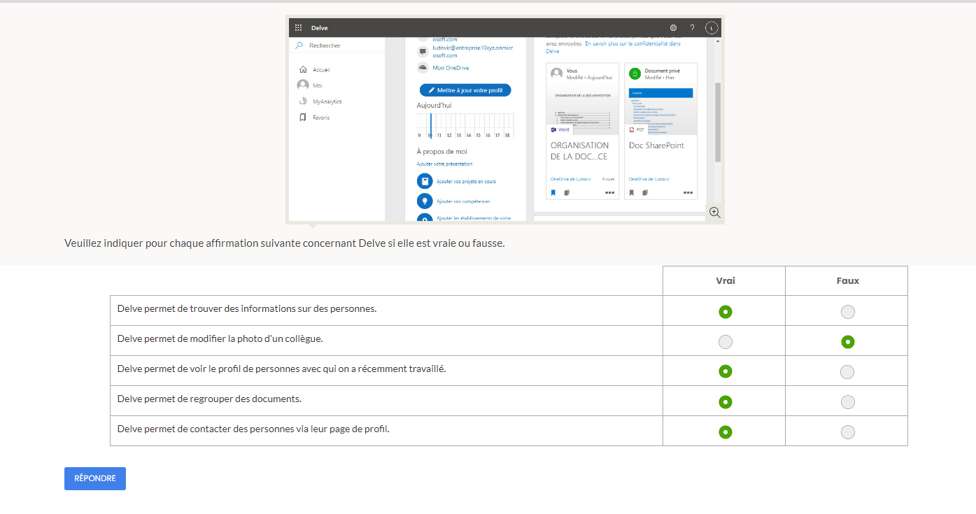Open the Mon OneDrive link

click(x=451, y=68)
